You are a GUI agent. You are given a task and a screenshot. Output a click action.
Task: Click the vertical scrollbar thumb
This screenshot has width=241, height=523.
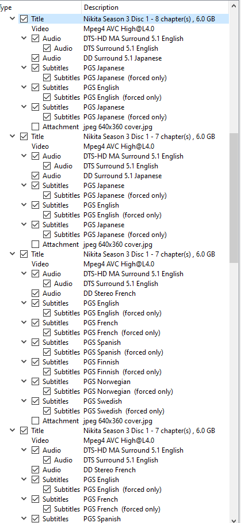click(234, 198)
